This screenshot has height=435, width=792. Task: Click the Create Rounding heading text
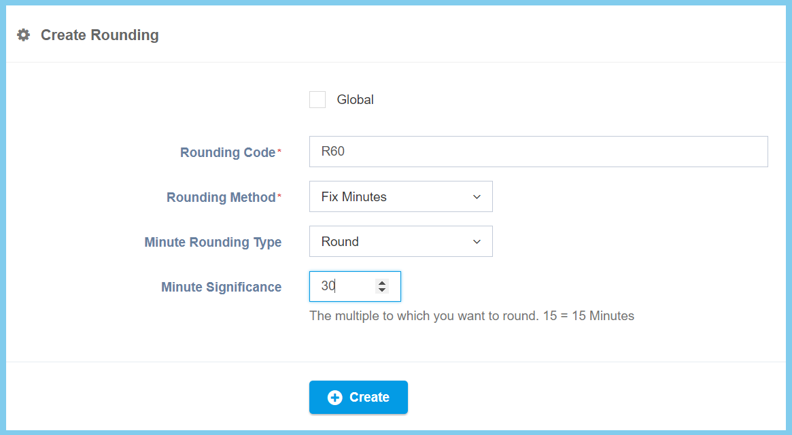click(x=100, y=35)
